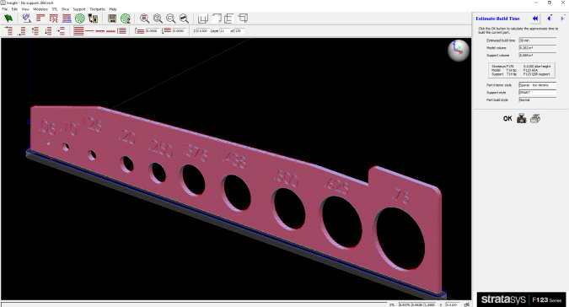
Task: Open the STL menu
Action: click(x=55, y=9)
